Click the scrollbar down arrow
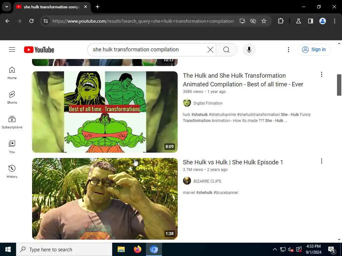 [x=339, y=240]
